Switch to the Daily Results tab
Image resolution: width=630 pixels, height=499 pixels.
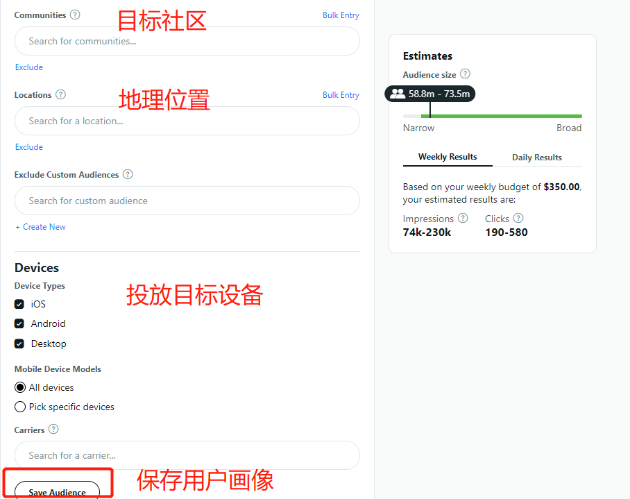coord(536,158)
